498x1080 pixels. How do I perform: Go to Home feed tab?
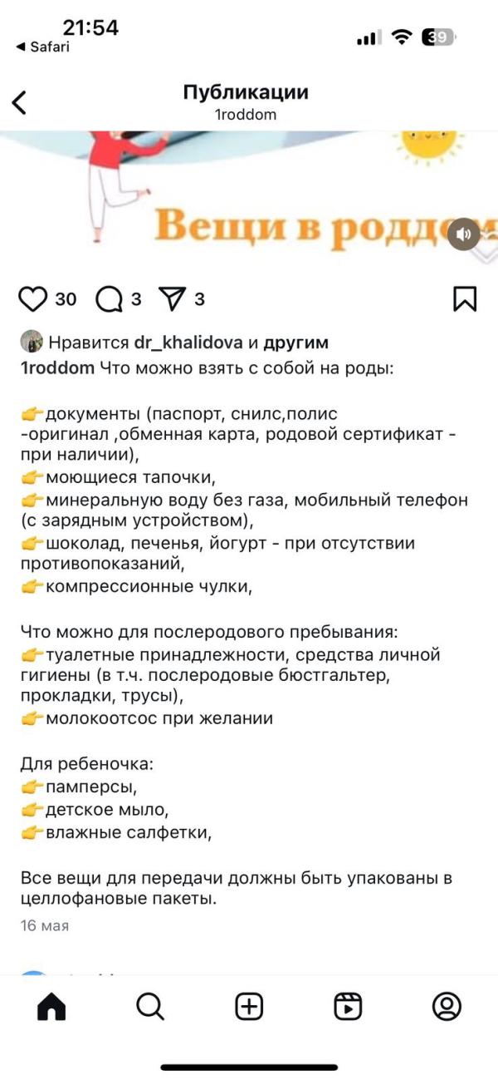[x=51, y=1007]
